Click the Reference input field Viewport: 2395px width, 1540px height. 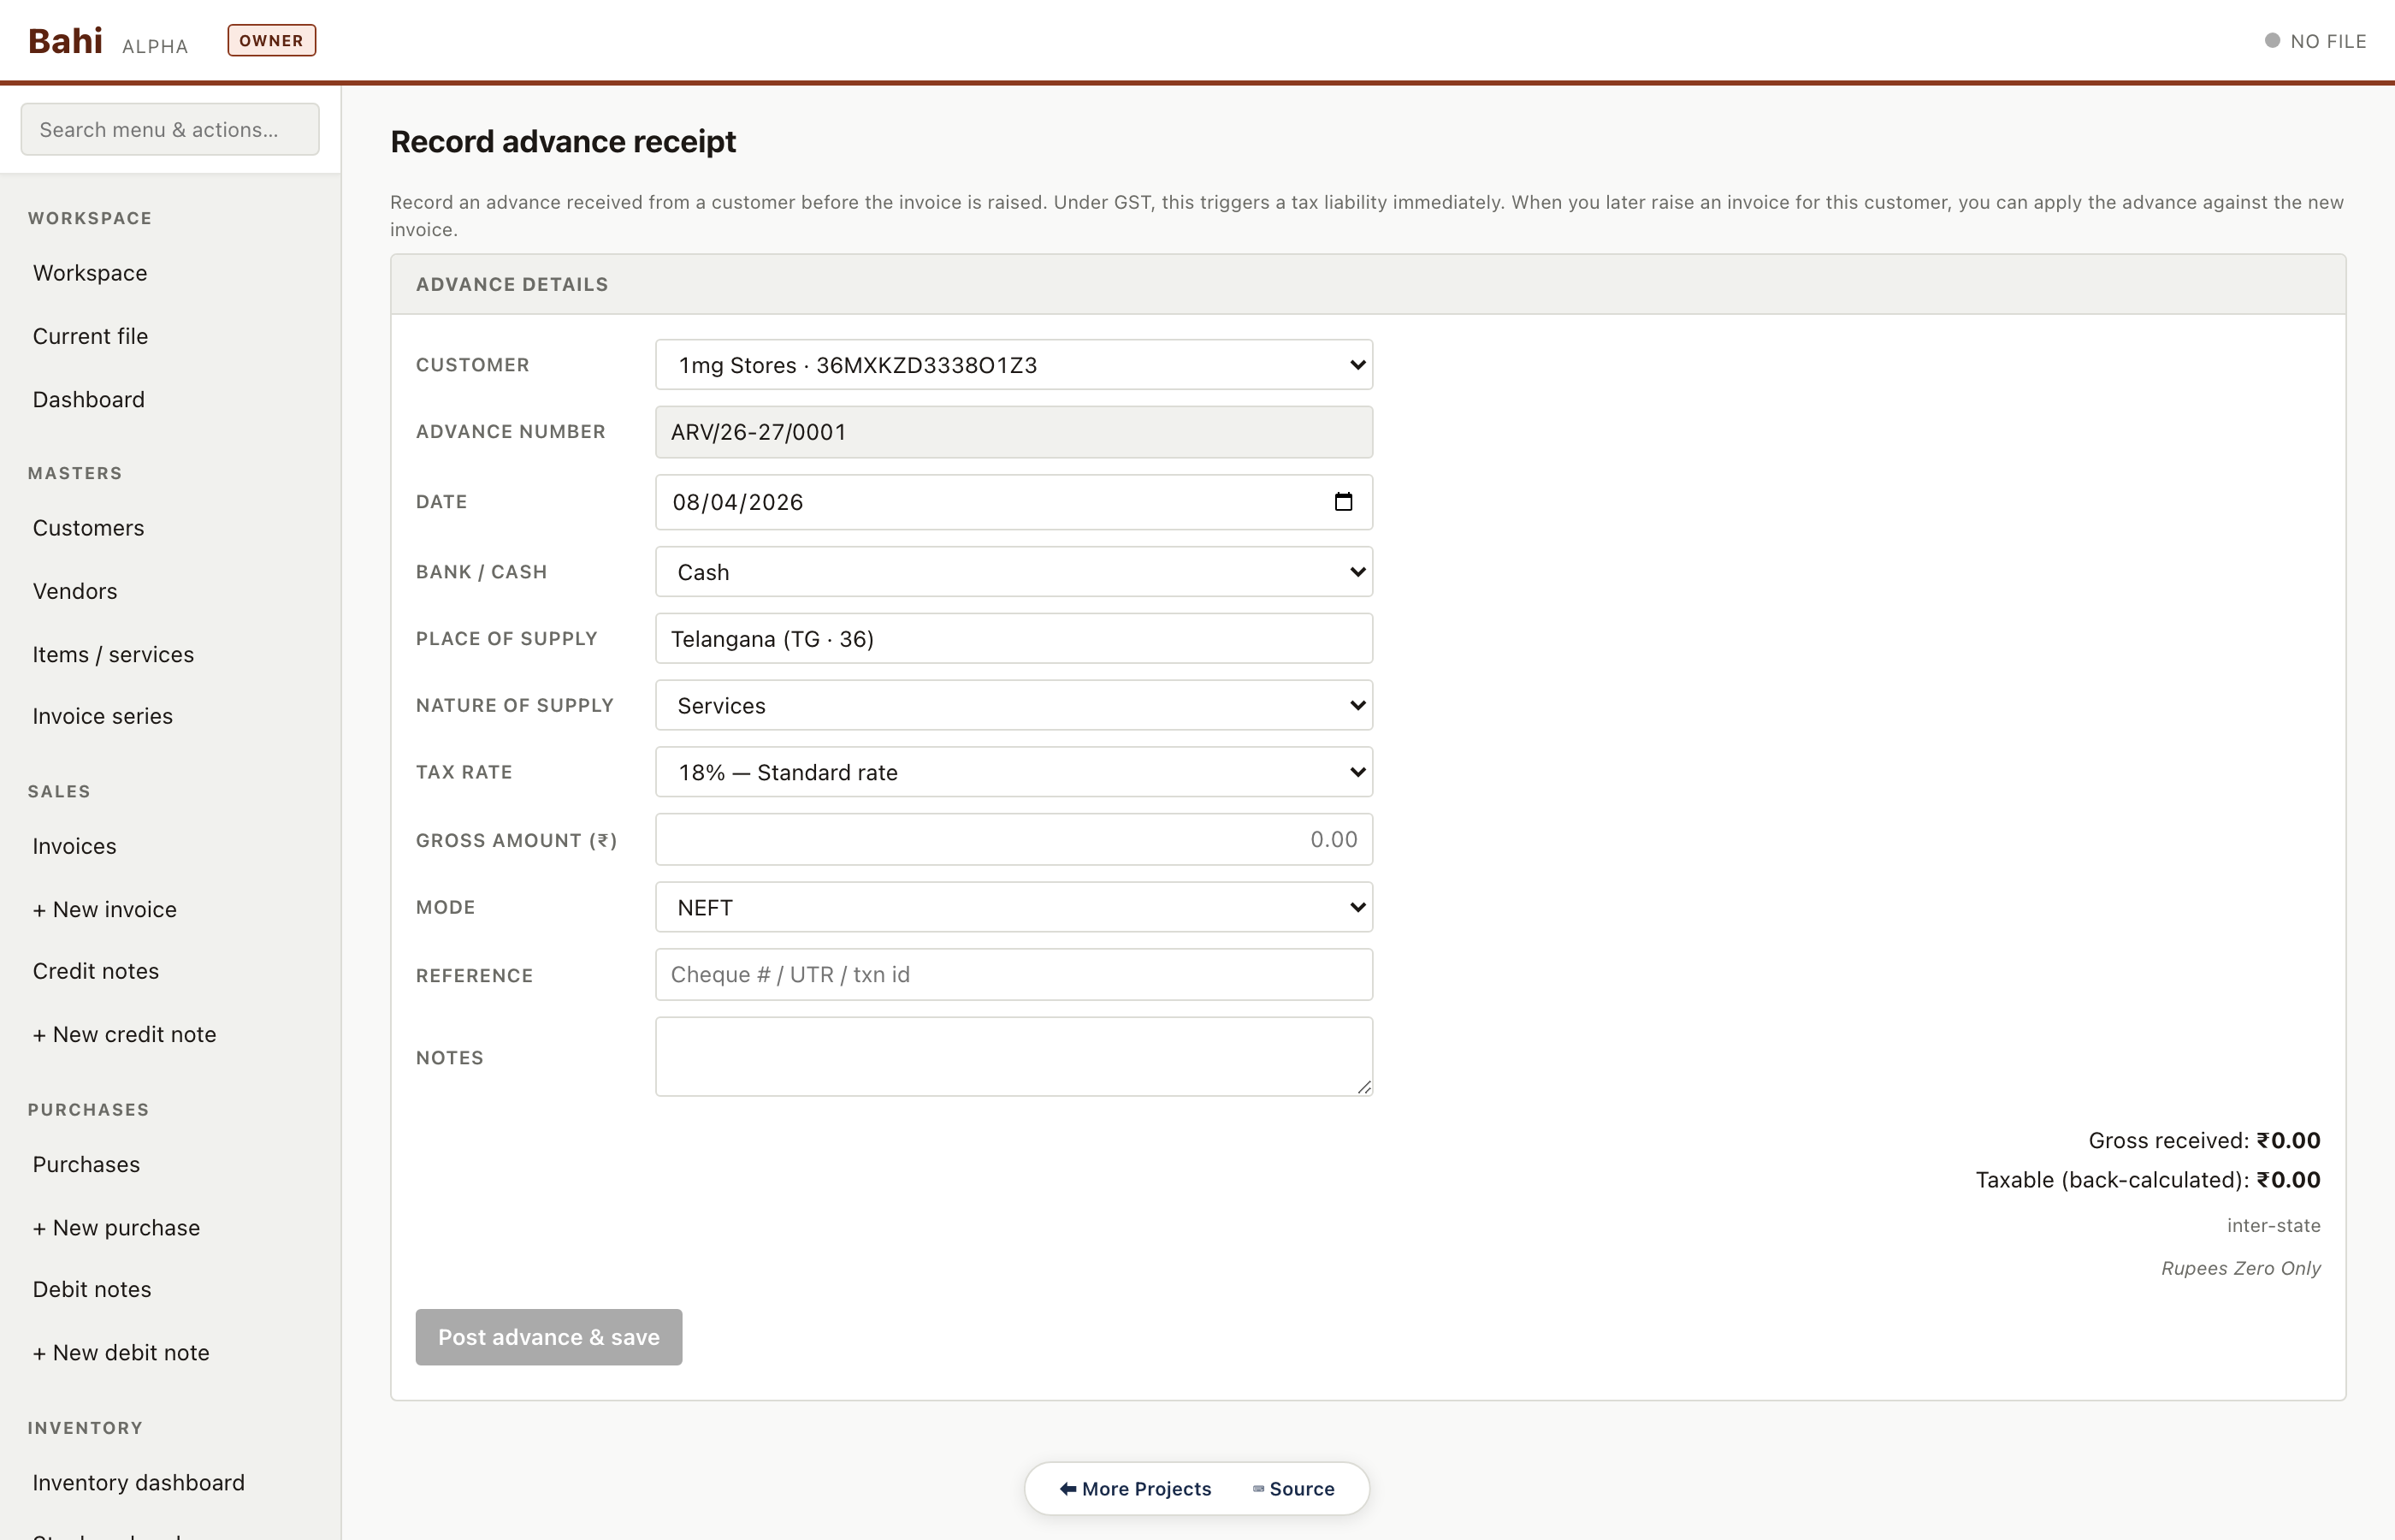[x=1013, y=974]
